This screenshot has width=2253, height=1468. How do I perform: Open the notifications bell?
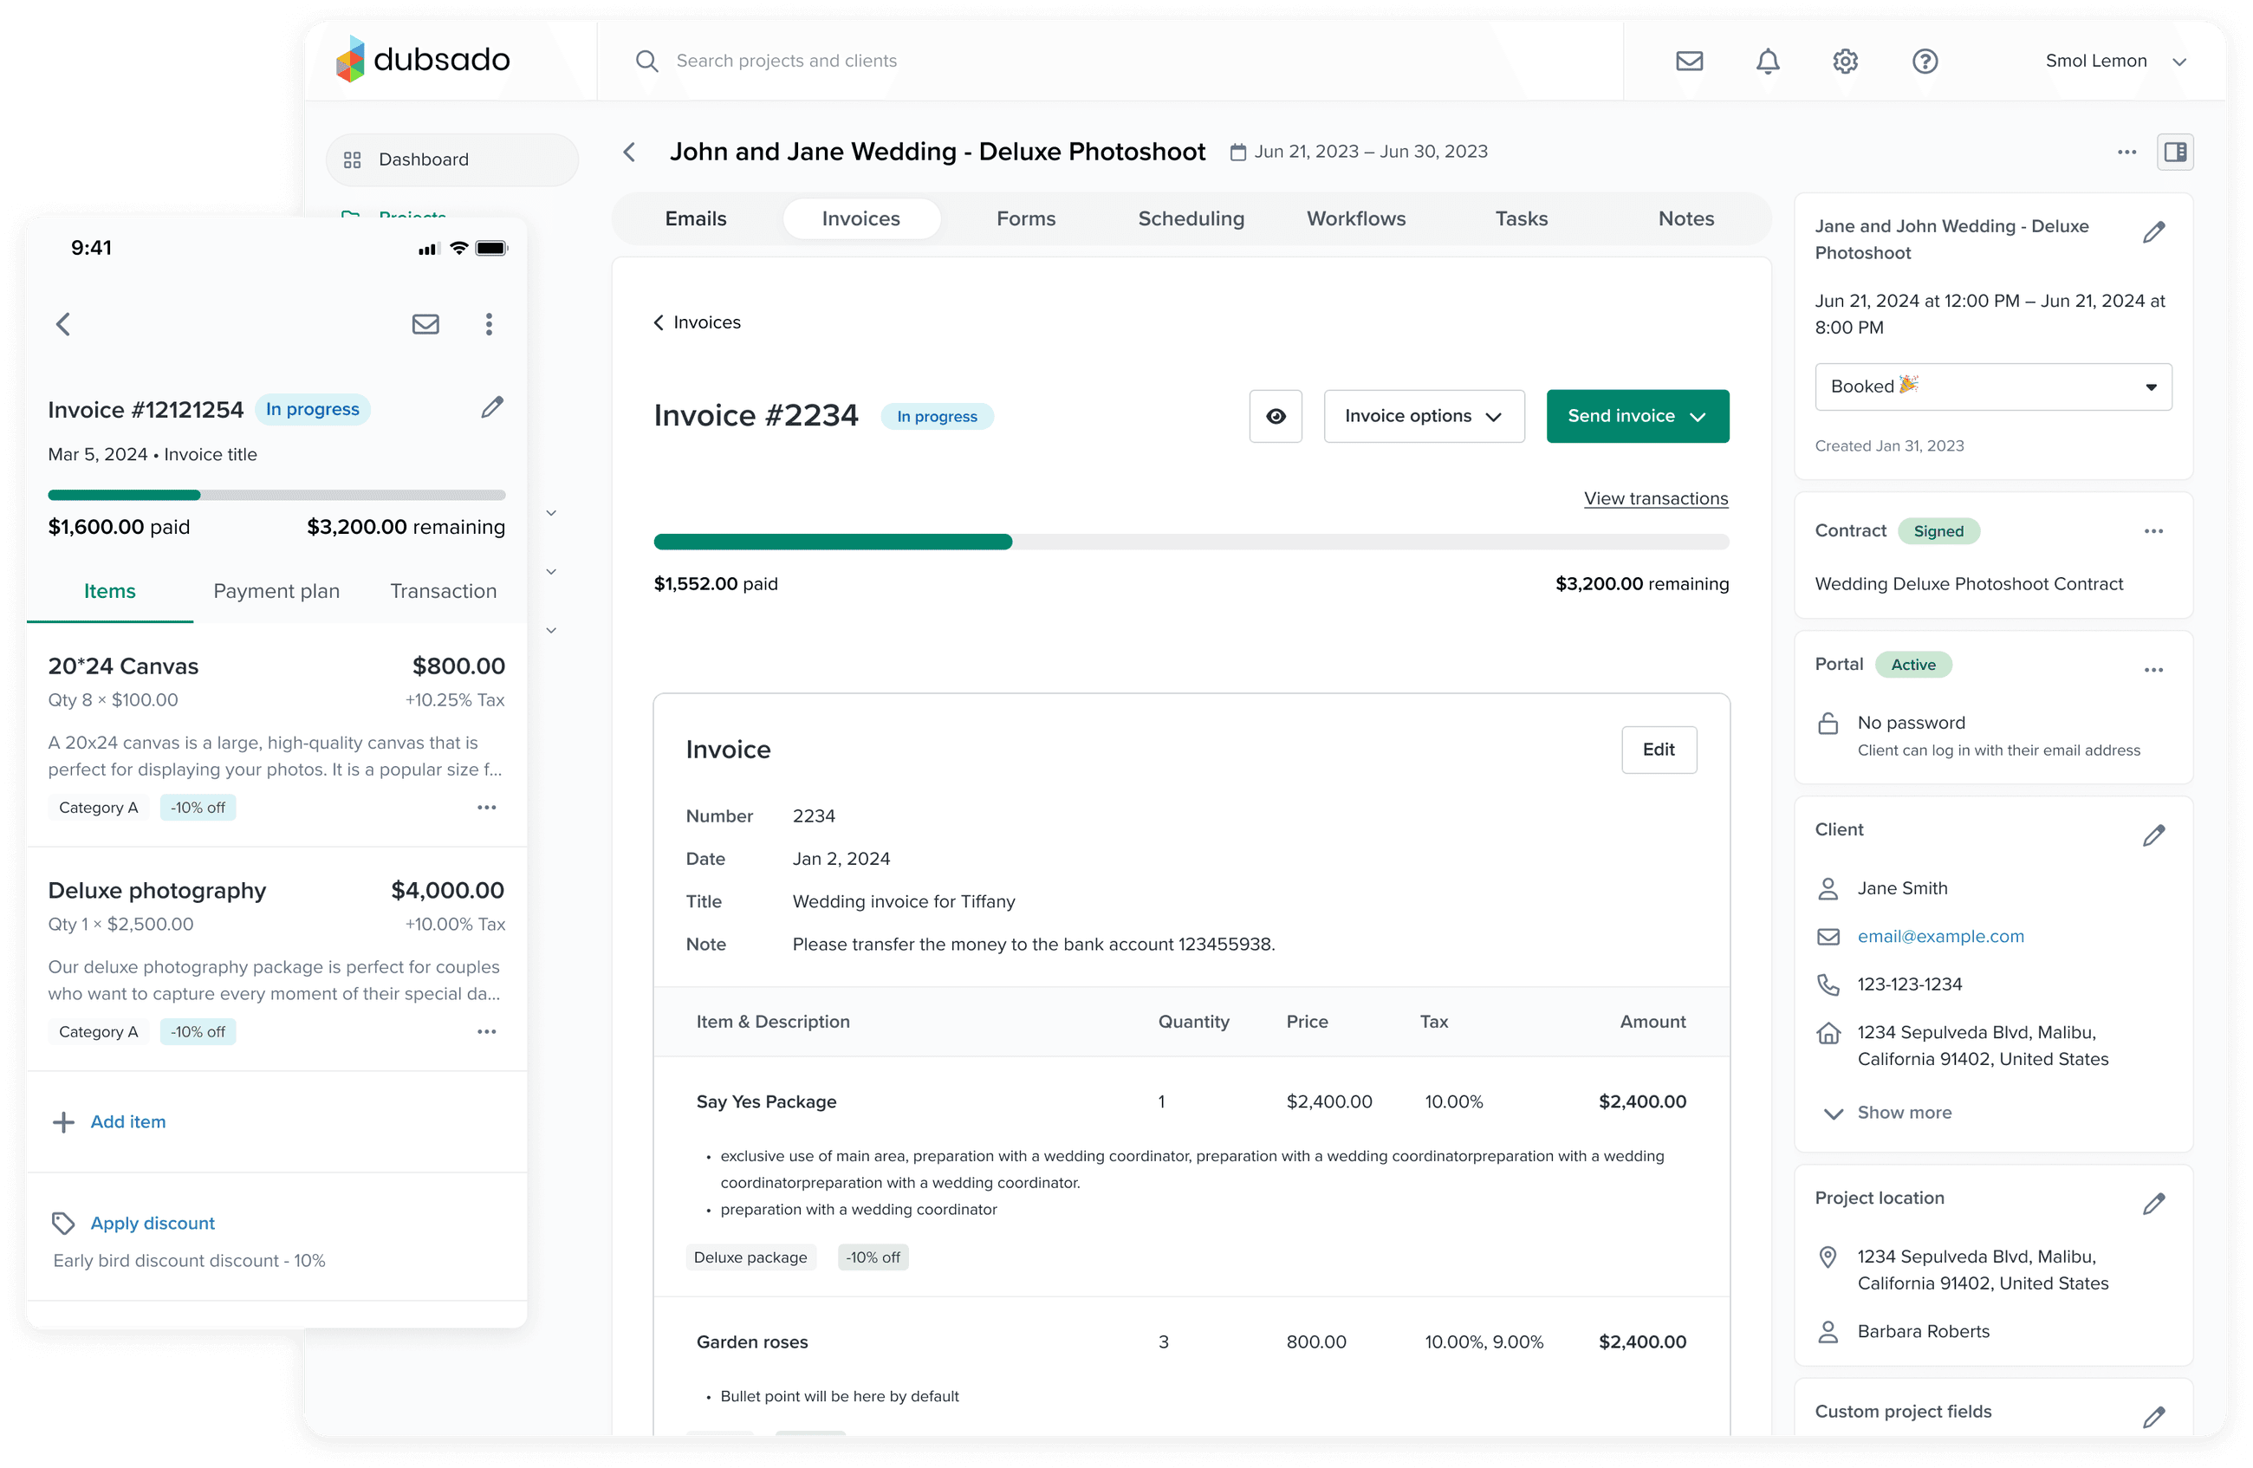pyautogui.click(x=1766, y=61)
